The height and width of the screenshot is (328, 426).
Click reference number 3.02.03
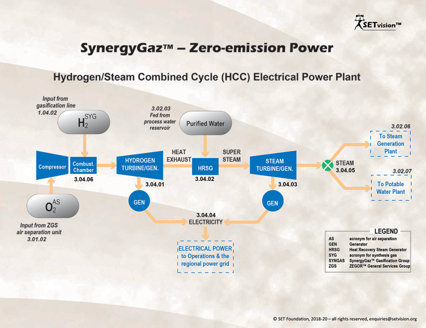[x=161, y=108]
